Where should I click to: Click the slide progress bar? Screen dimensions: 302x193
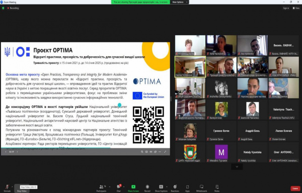pyautogui.click(x=86, y=148)
